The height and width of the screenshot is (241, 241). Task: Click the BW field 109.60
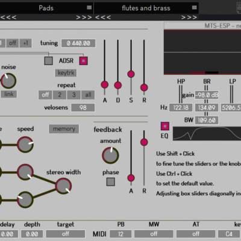point(207,120)
